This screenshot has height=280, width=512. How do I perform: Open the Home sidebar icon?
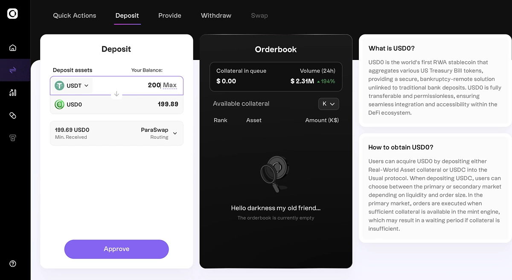pos(13,48)
